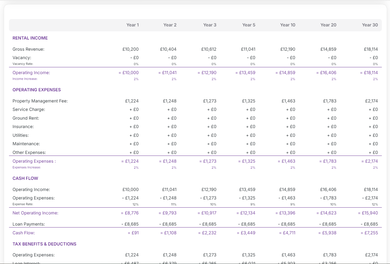Screen dimensions: 390x264
Task: Select Net Operating Income = £15,940 for Year 30
Action: (368, 213)
